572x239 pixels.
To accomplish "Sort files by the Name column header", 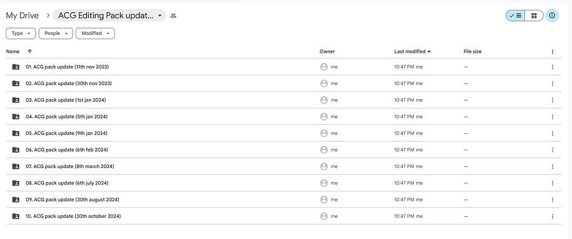I will point(13,51).
